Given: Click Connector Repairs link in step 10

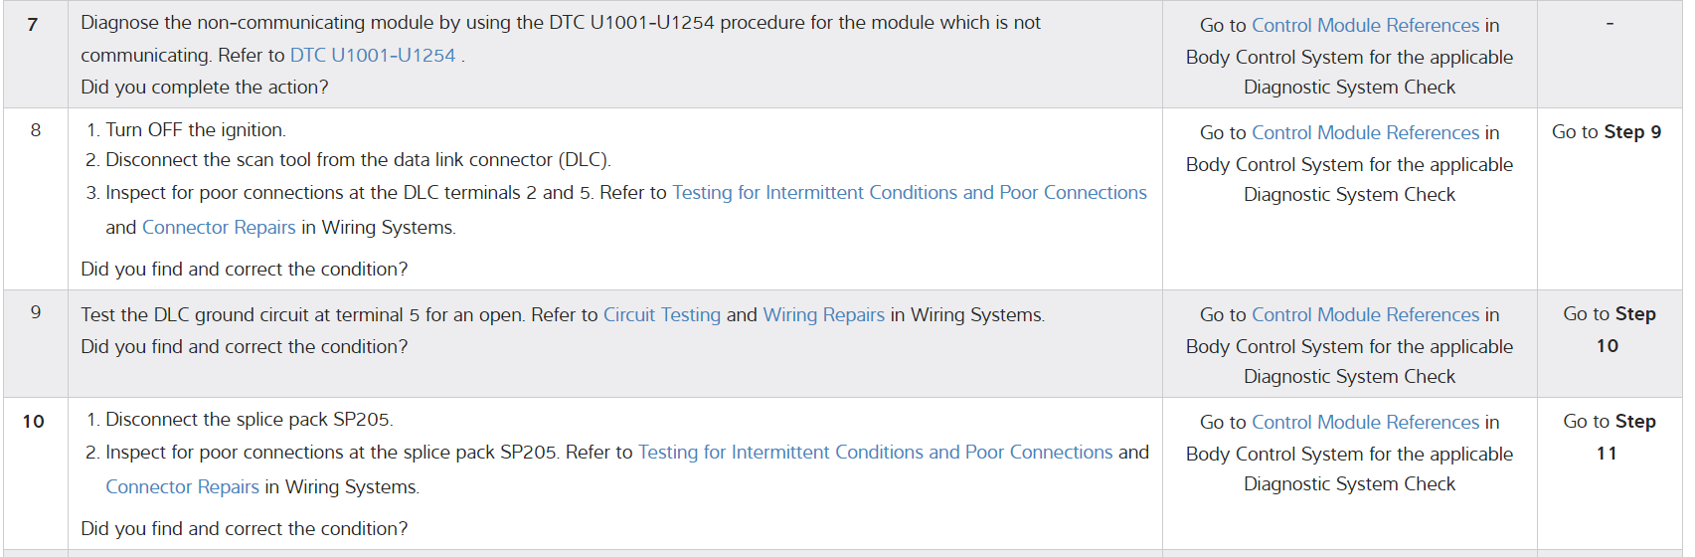Looking at the screenshot, I should 182,487.
